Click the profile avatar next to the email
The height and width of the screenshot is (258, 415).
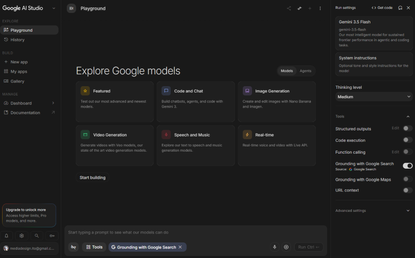tap(6, 248)
